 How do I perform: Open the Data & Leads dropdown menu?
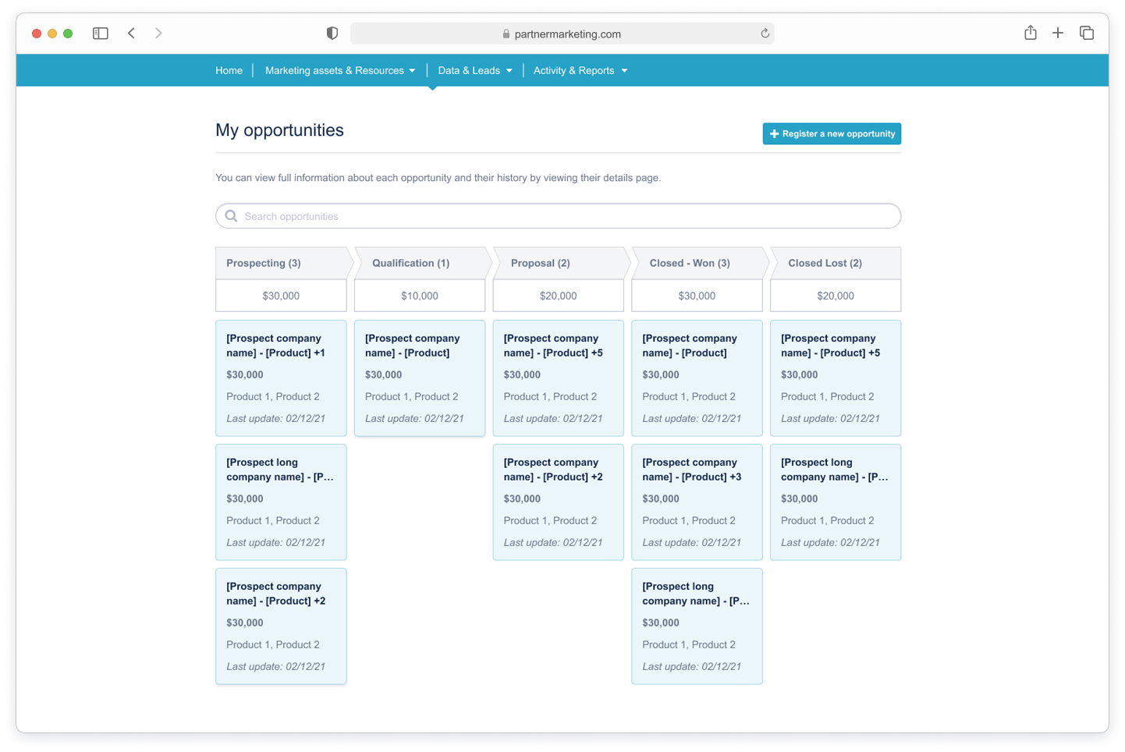click(x=474, y=70)
